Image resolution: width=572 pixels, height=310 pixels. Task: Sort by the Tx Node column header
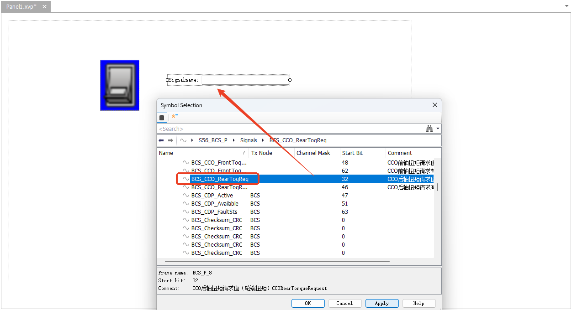pos(271,153)
